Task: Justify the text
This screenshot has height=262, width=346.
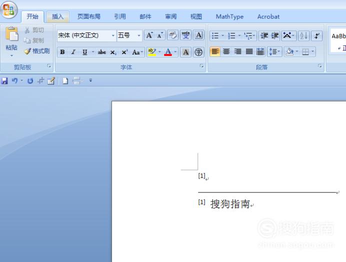Action: pos(249,52)
